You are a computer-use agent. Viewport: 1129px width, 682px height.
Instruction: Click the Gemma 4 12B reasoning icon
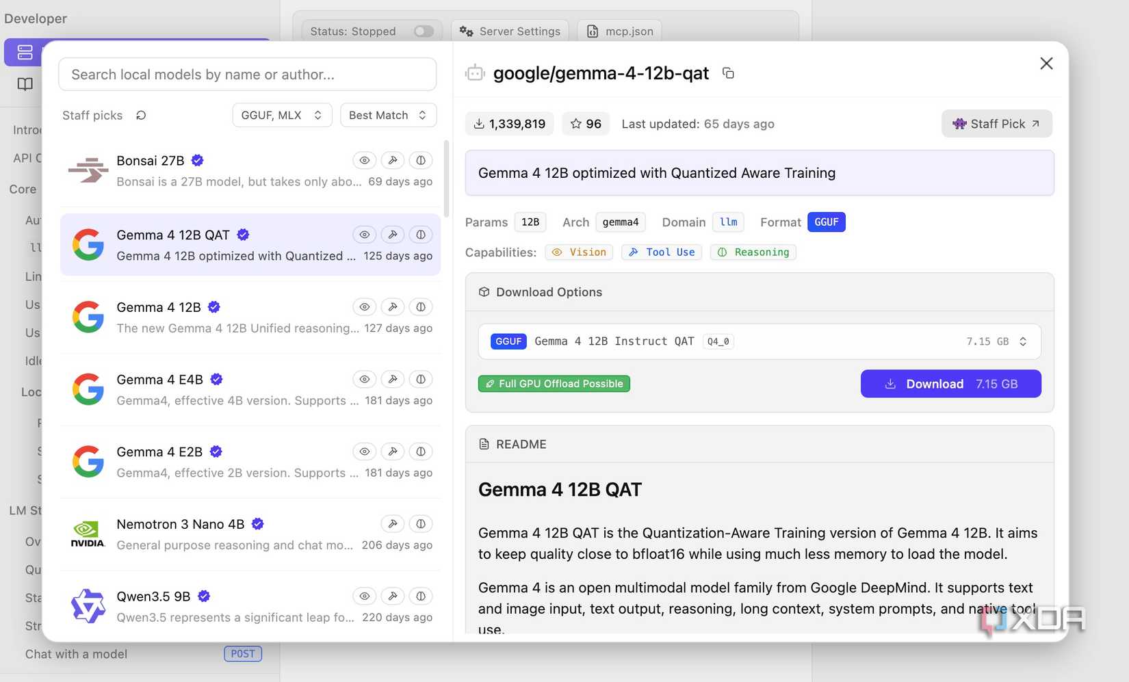pos(421,307)
